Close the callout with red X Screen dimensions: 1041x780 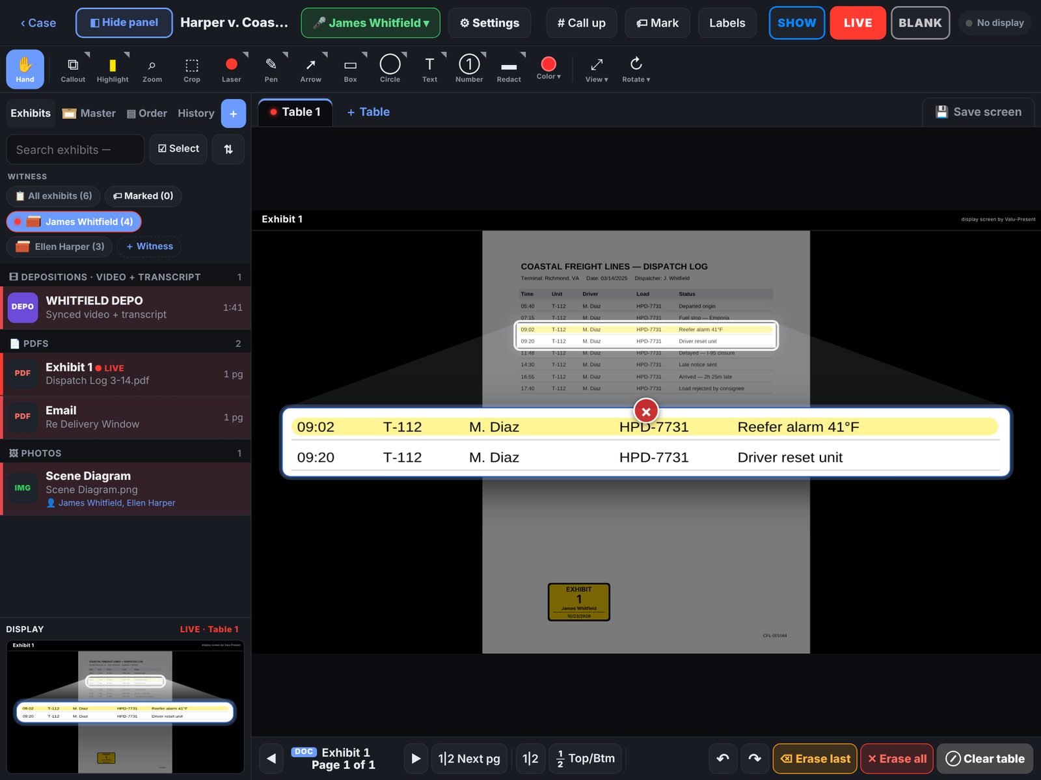click(x=646, y=411)
